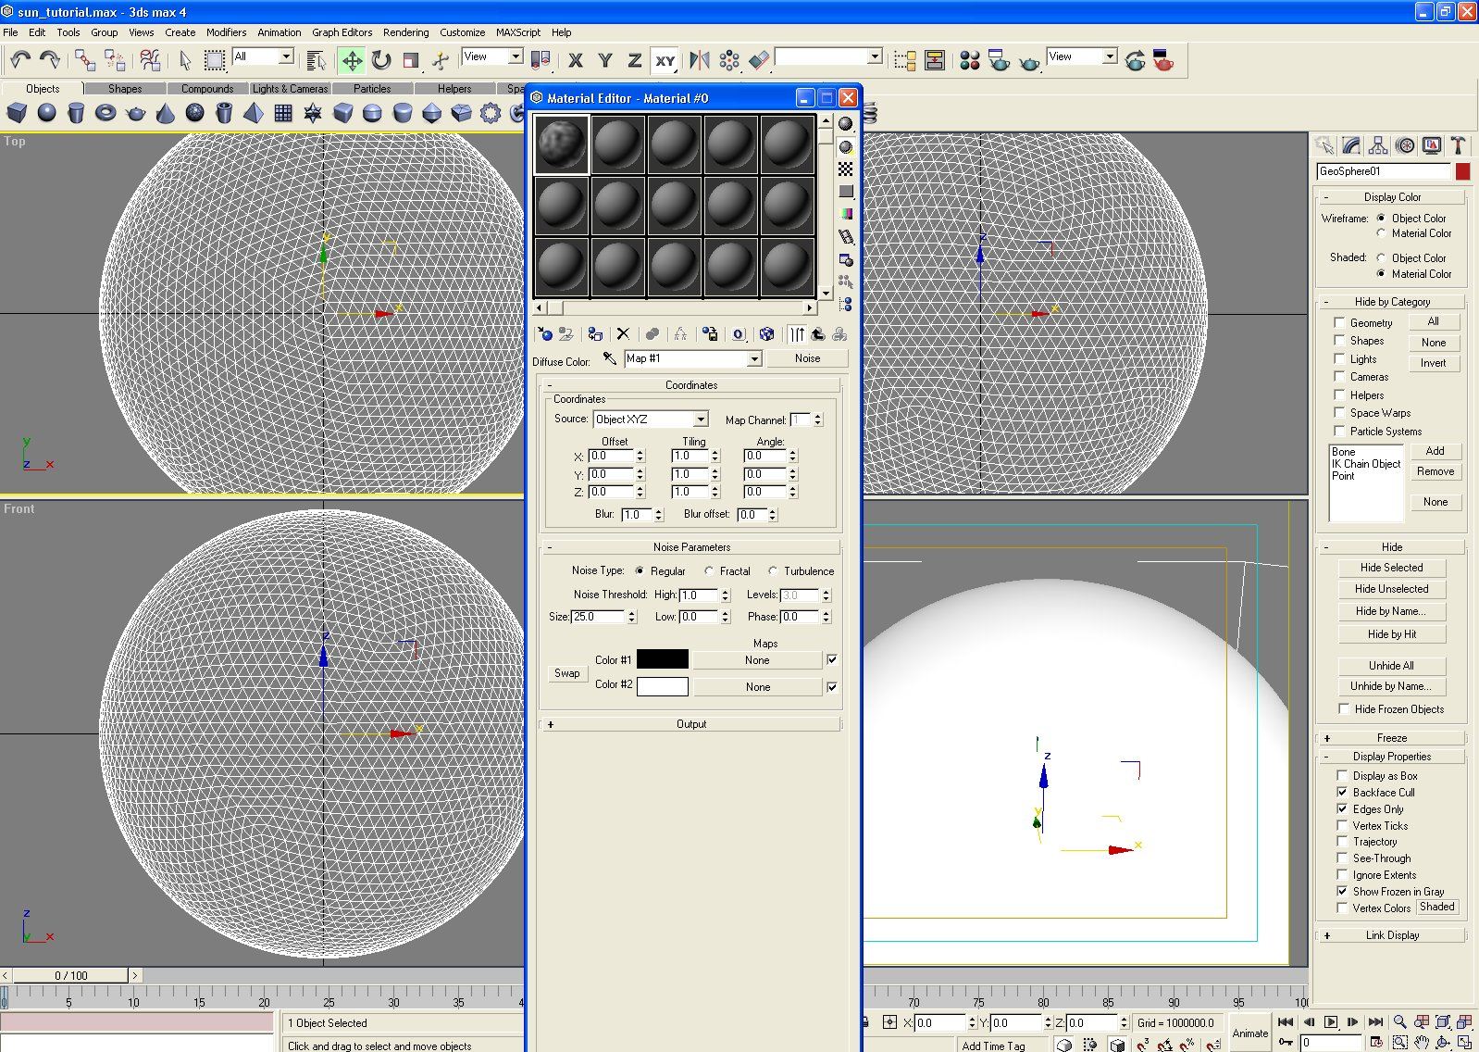Click the noise Size value field
Viewport: 1479px width, 1052px height.
598,617
